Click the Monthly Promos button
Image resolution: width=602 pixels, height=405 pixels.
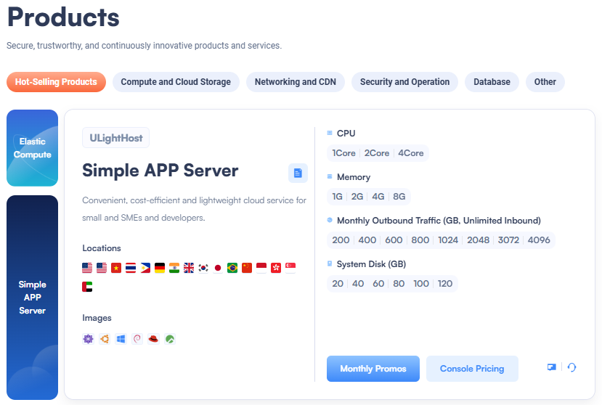(373, 369)
